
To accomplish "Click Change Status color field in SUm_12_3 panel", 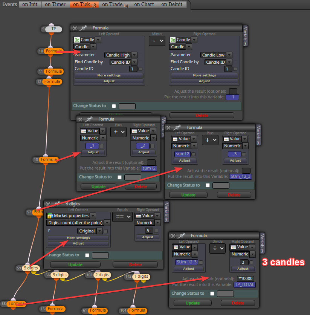I will (x=221, y=186).
